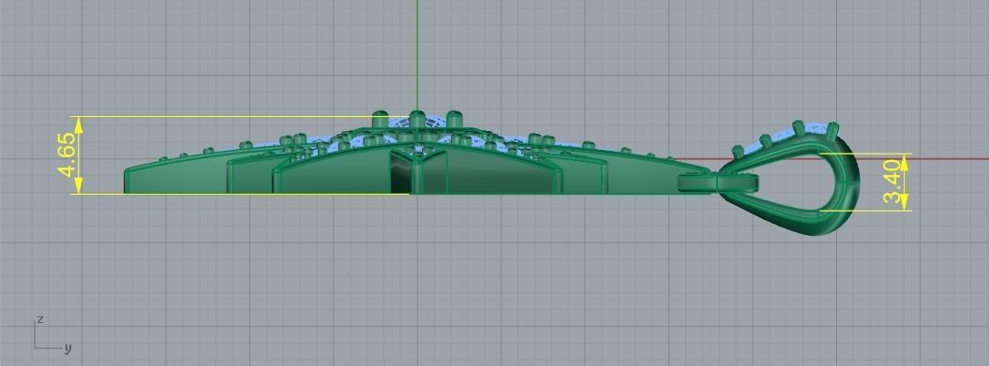This screenshot has width=989, height=366.
Task: Click the z-y axis indicator icon
Action: [x=52, y=334]
